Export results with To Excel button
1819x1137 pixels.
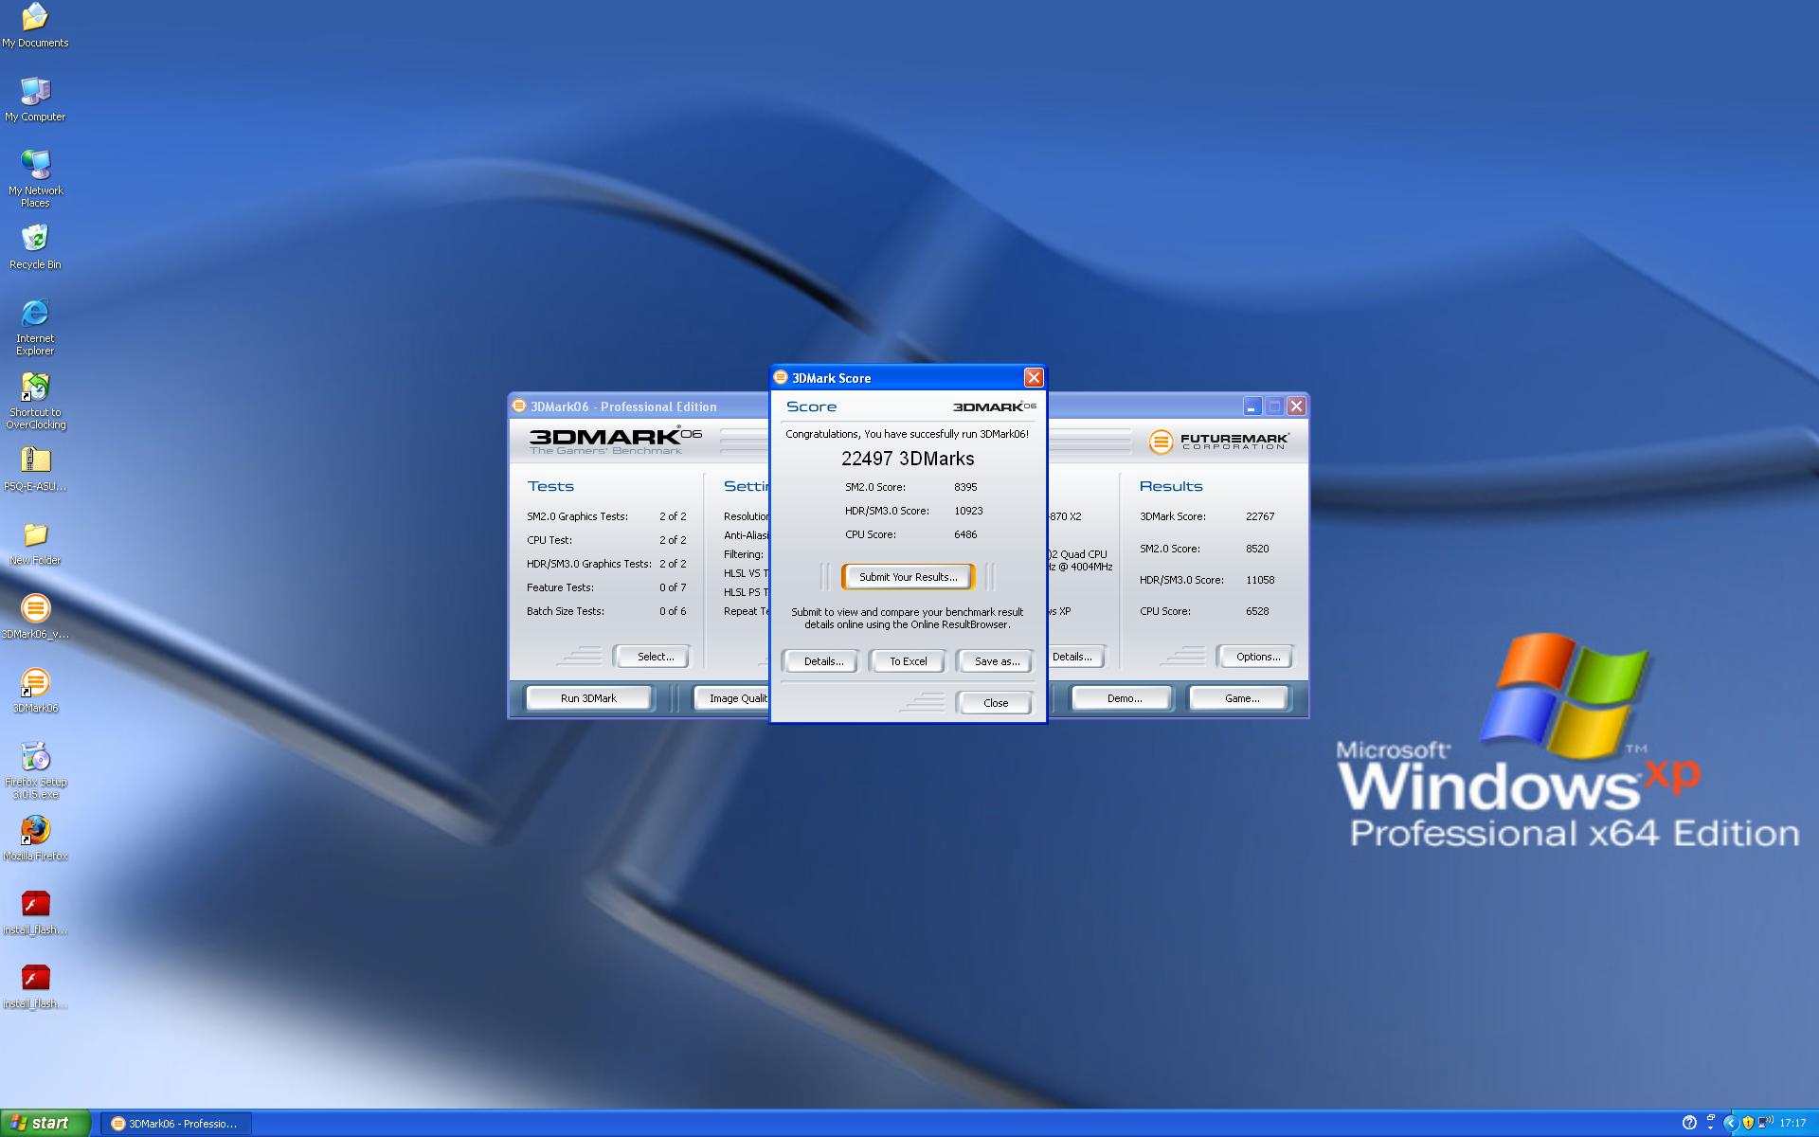coord(908,660)
